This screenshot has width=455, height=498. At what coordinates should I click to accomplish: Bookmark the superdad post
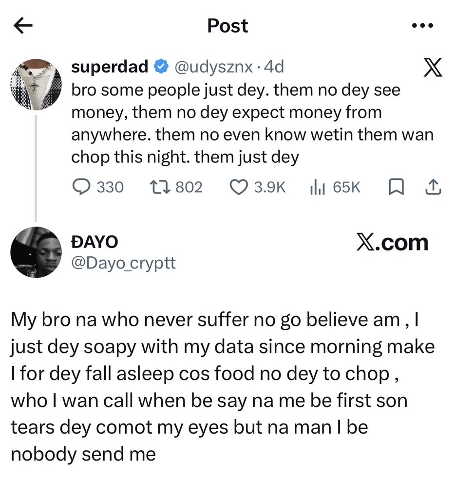tap(397, 187)
